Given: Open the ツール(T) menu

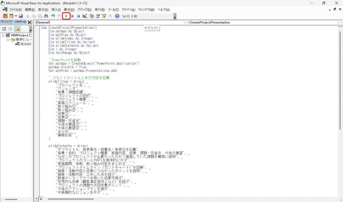Looking at the screenshot, I should coord(113,10).
